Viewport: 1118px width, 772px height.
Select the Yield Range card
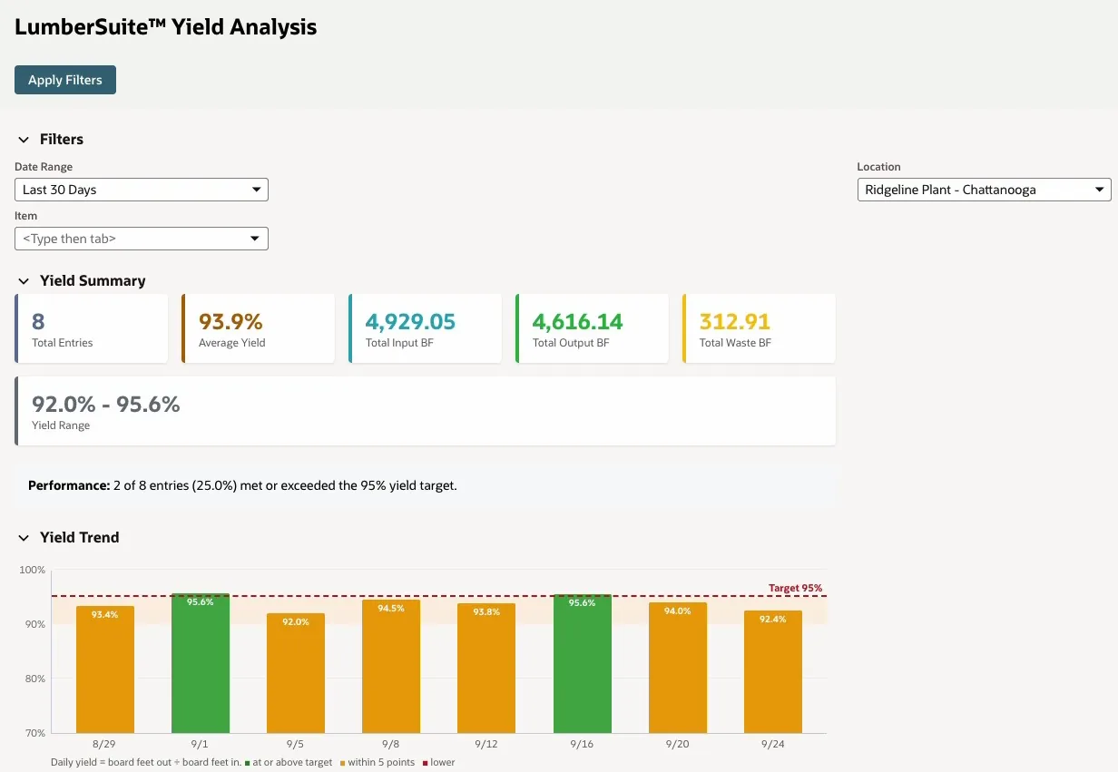pyautogui.click(x=425, y=411)
